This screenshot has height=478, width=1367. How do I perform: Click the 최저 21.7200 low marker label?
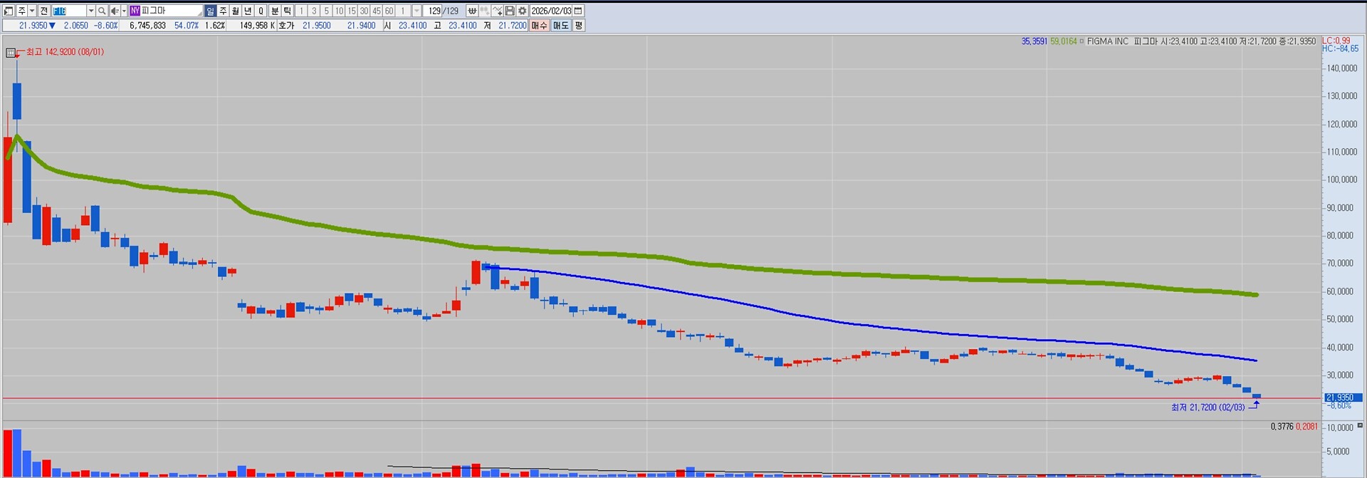coord(1208,407)
